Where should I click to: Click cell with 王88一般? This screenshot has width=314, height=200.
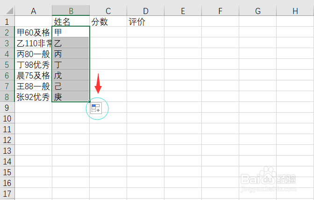34,86
